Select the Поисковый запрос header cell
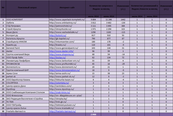The width and height of the screenshot is (173, 116). pyautogui.click(x=27, y=7)
